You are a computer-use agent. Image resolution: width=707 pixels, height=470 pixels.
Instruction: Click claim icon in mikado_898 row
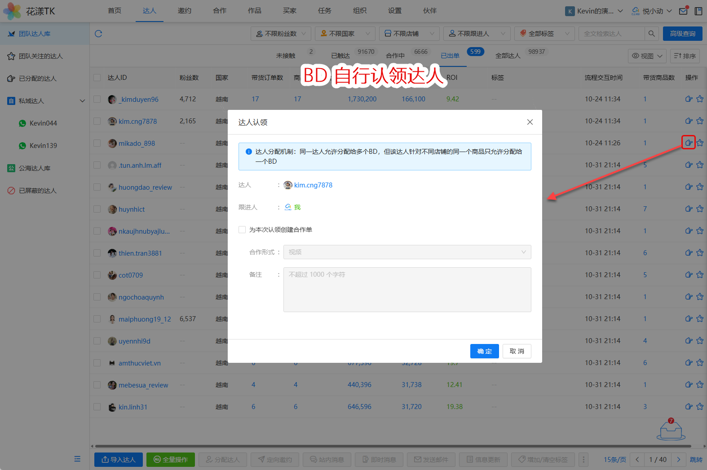[x=689, y=143]
